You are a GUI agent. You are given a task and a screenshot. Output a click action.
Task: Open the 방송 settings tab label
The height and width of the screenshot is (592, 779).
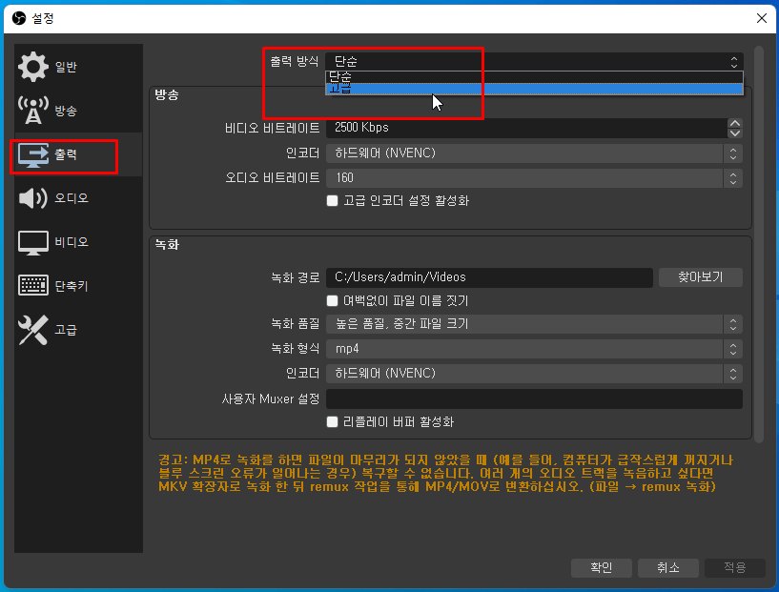pyautogui.click(x=66, y=111)
